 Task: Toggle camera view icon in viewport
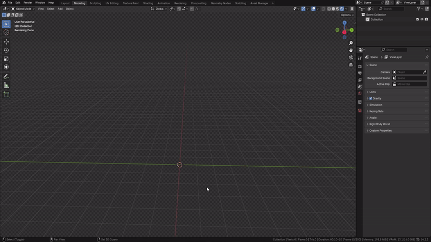pos(351,58)
